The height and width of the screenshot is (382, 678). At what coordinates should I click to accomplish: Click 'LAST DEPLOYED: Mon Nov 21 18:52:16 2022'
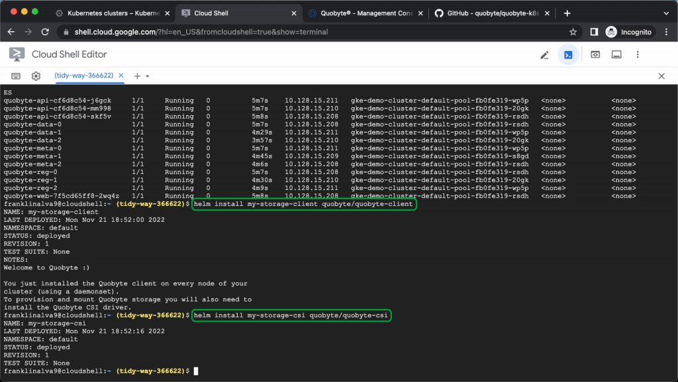click(84, 332)
